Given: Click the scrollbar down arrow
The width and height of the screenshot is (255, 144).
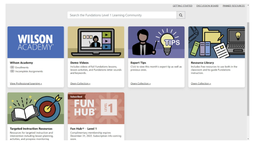Looking at the screenshot, I should click(248, 139).
